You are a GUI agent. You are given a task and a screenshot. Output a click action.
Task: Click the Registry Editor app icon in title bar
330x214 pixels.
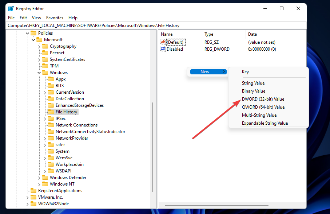point(11,9)
